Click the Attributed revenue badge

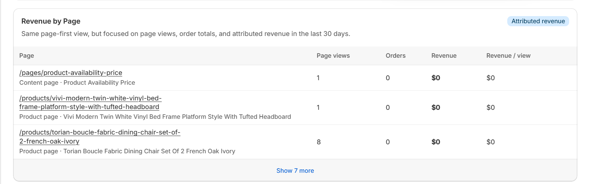click(x=538, y=21)
